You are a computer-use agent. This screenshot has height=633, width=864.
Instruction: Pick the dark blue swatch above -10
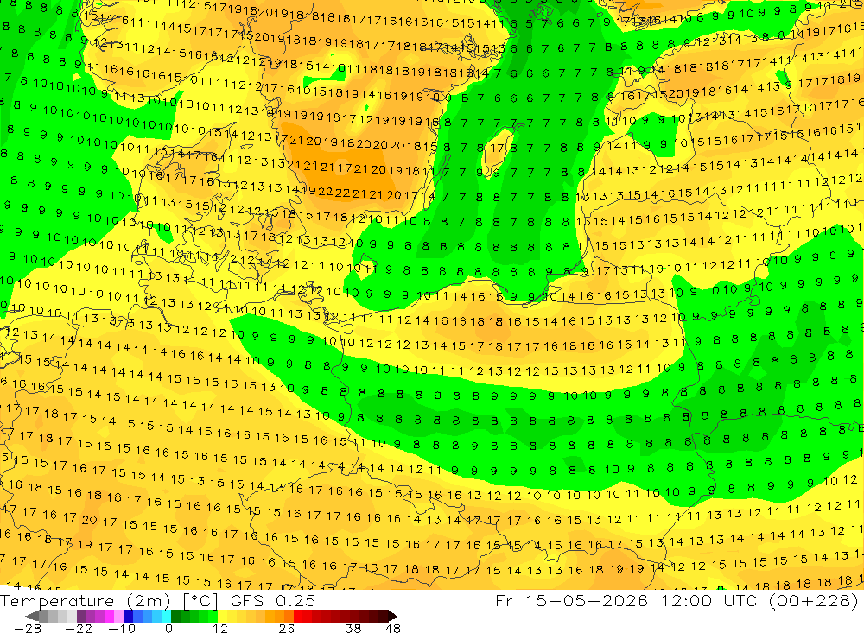pyautogui.click(x=129, y=616)
